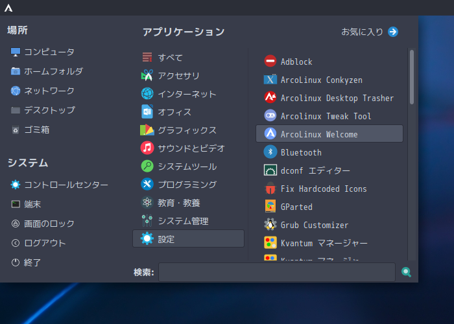The width and height of the screenshot is (454, 324).
Task: Click the 画面のロック label
Action: coord(49,224)
